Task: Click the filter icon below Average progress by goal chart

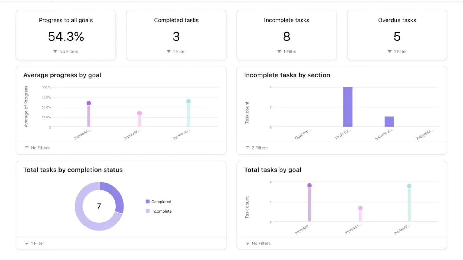Action: coord(26,148)
